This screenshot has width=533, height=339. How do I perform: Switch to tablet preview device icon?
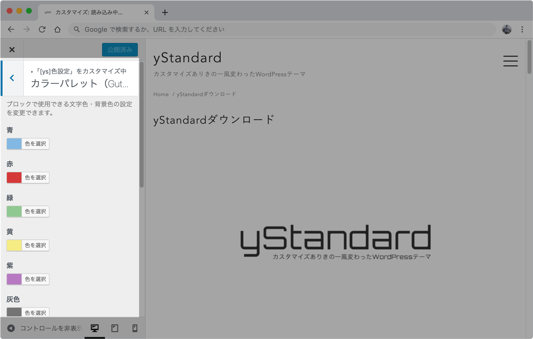tap(115, 328)
